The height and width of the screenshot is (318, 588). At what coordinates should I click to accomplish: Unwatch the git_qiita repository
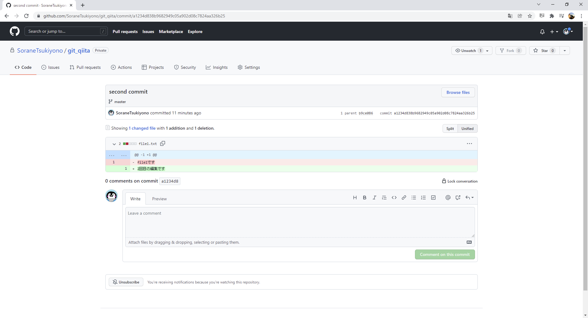coord(469,50)
